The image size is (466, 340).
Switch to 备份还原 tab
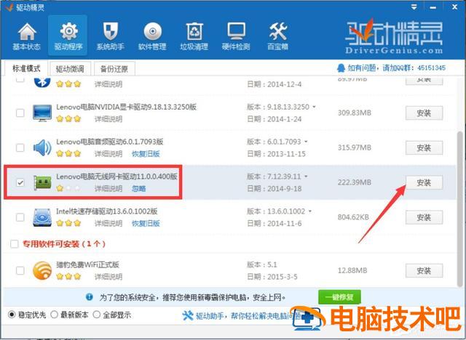[x=114, y=69]
